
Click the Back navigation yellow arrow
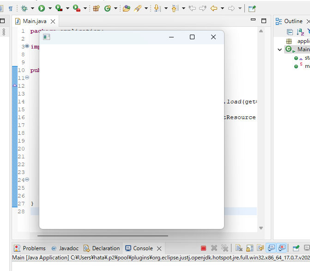pyautogui.click(x=214, y=8)
